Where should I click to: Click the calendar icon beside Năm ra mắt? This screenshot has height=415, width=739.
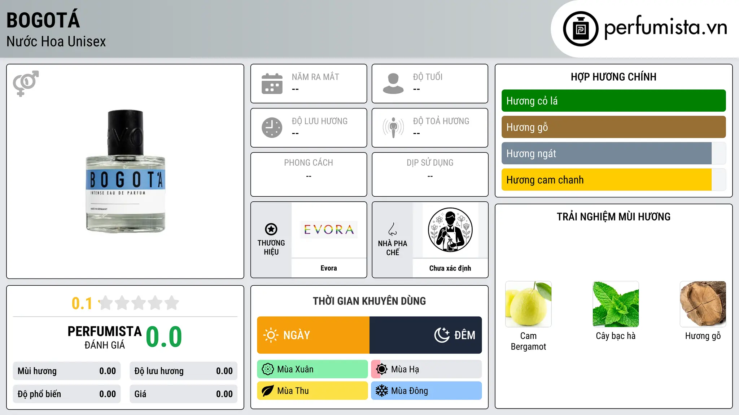272,84
